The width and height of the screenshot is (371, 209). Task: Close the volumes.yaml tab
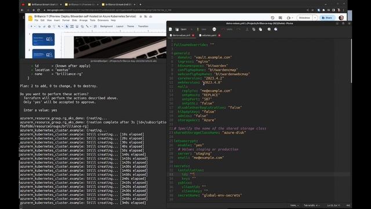pyautogui.click(x=219, y=35)
